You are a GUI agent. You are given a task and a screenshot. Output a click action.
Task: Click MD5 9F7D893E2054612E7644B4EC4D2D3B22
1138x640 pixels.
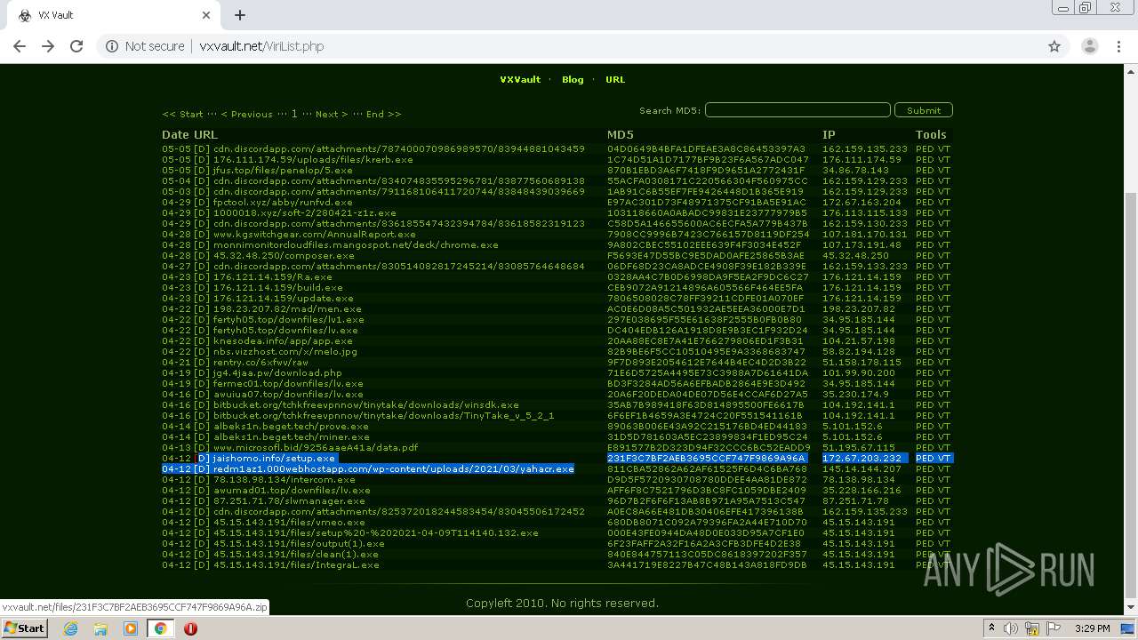click(x=706, y=362)
